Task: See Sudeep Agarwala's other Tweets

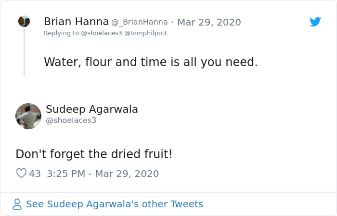Action: [x=114, y=204]
